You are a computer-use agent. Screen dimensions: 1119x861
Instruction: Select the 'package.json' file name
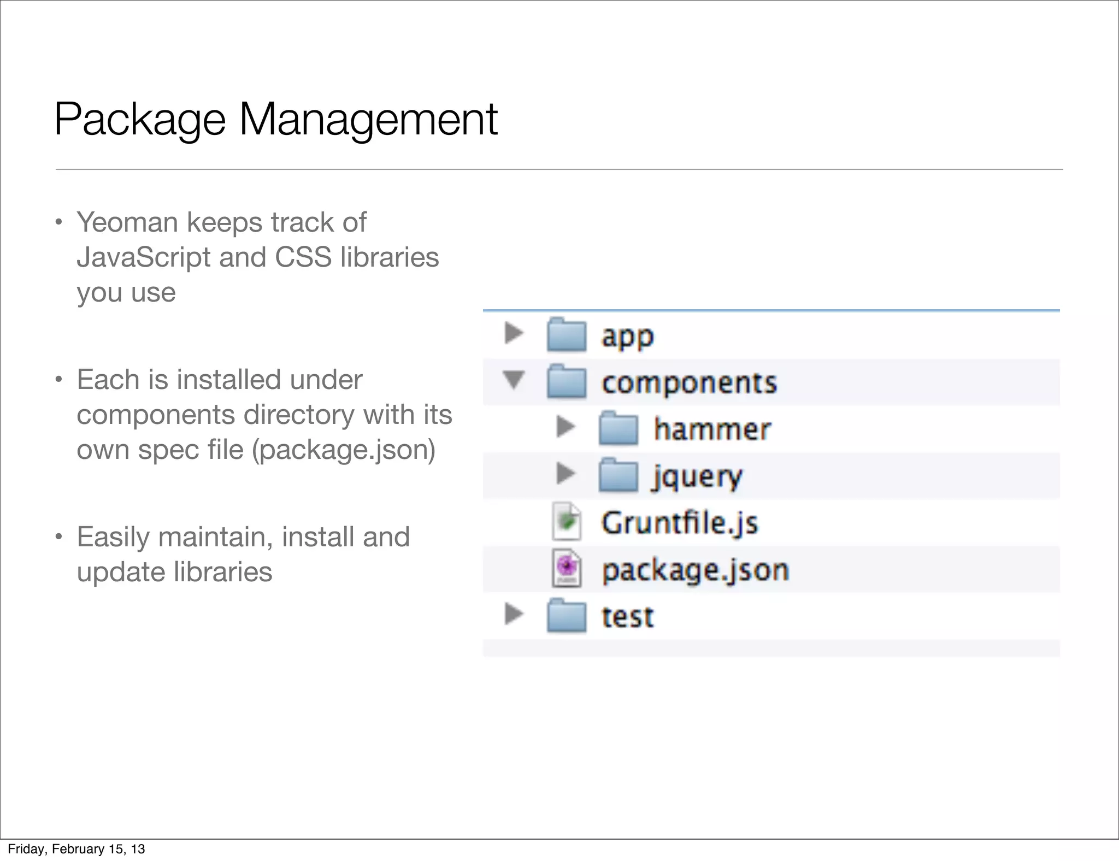pos(696,571)
